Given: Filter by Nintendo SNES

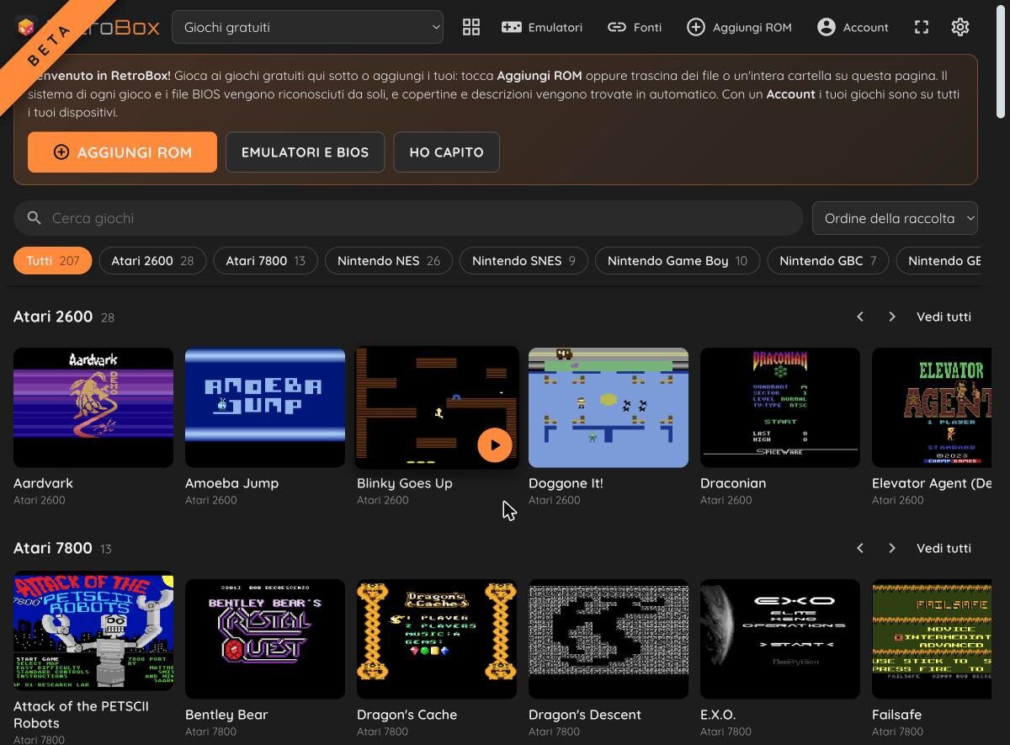Looking at the screenshot, I should (524, 261).
